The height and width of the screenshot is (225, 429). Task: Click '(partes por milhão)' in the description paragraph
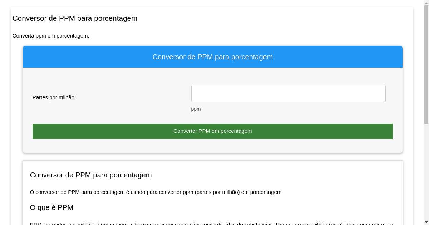(x=217, y=192)
